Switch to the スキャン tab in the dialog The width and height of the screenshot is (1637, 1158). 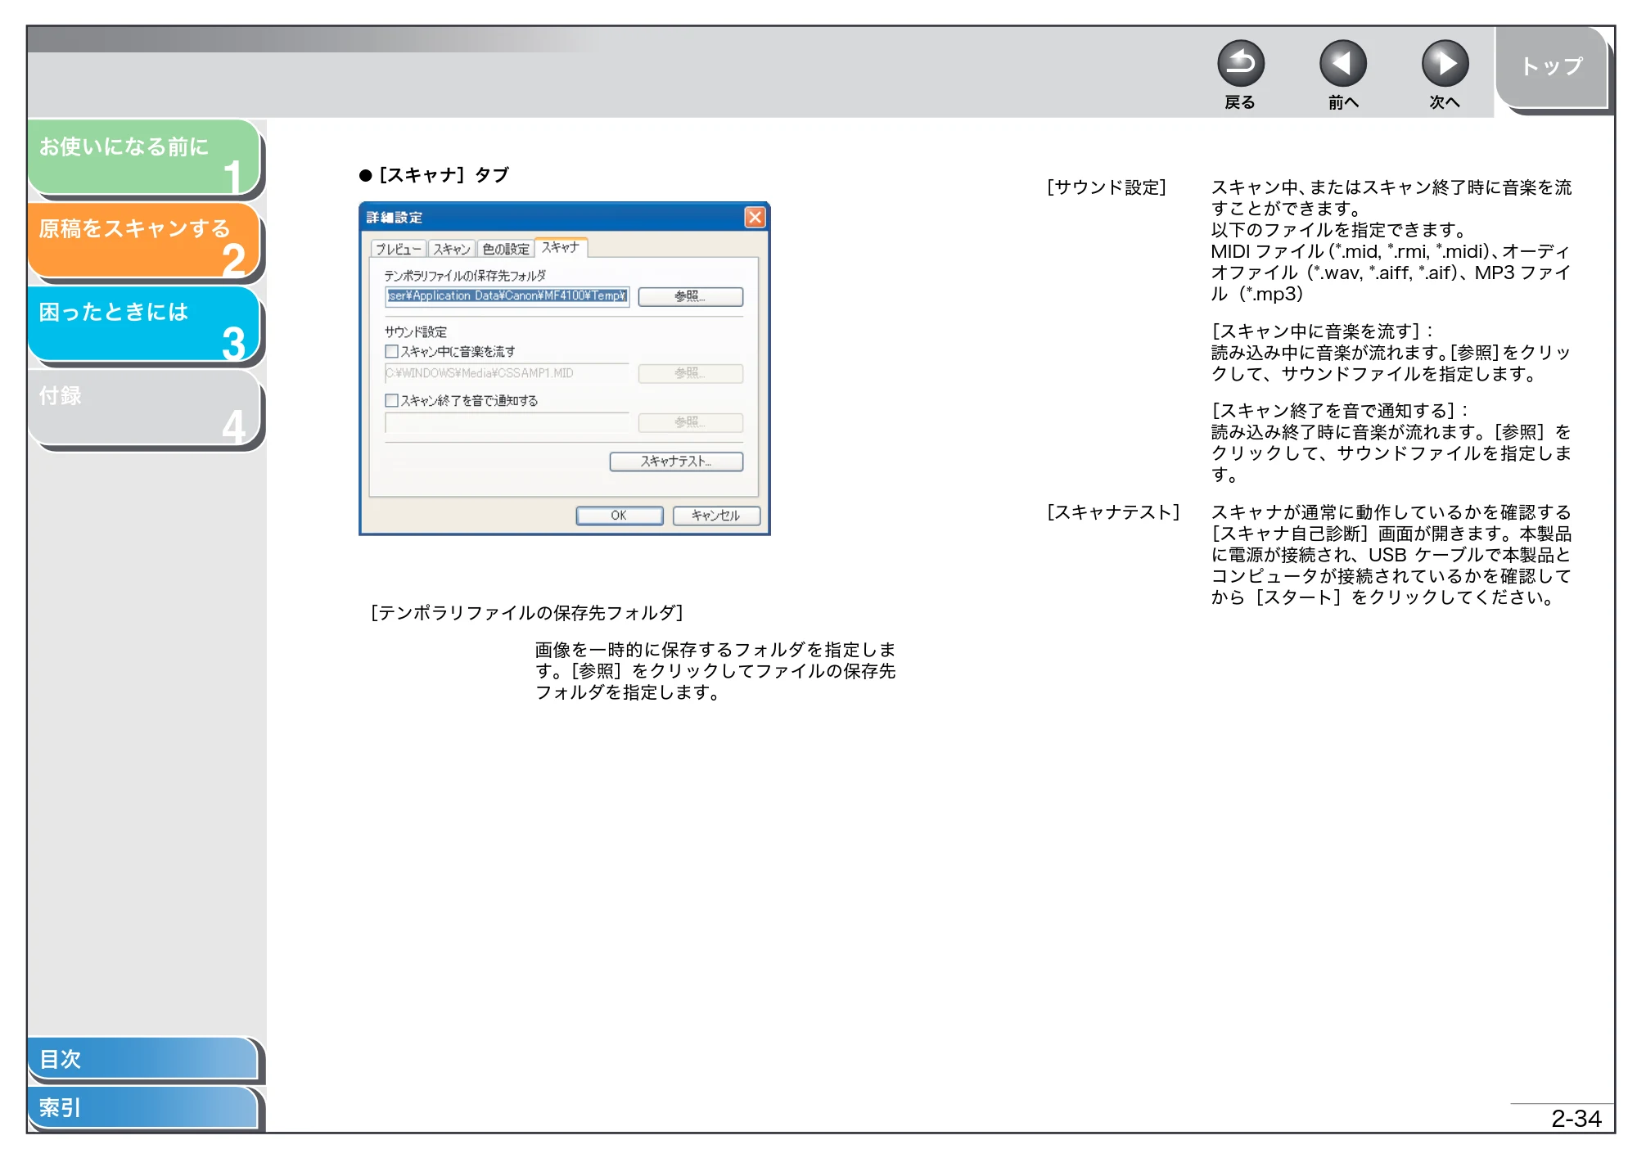(x=451, y=249)
